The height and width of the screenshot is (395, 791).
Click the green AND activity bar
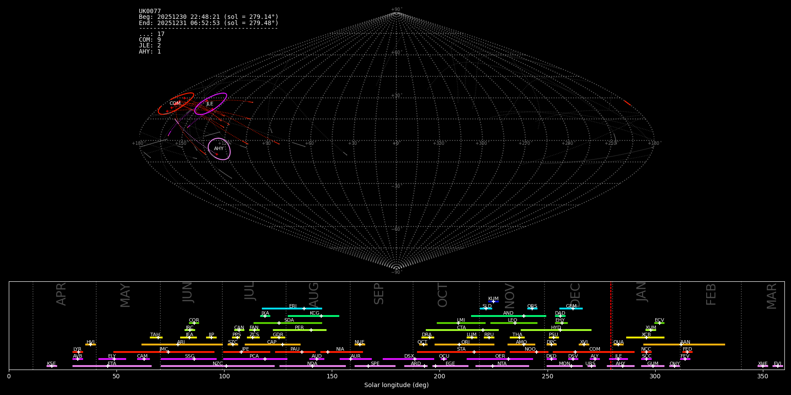(x=497, y=316)
